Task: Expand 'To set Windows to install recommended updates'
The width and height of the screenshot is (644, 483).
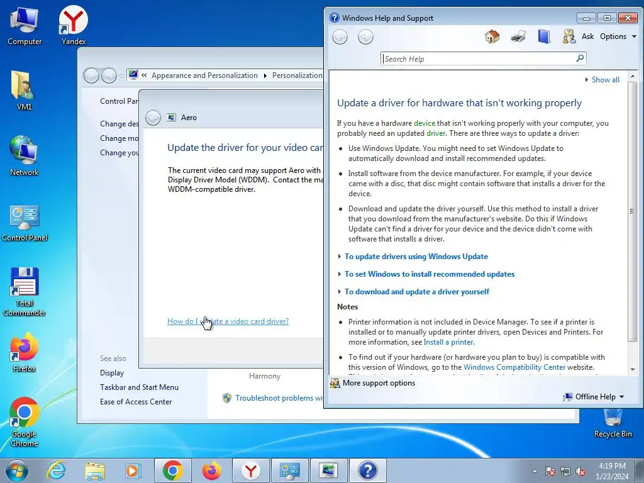Action: pos(429,274)
